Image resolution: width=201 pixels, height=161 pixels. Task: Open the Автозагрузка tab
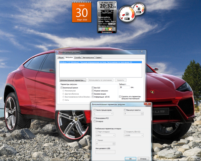88,58
